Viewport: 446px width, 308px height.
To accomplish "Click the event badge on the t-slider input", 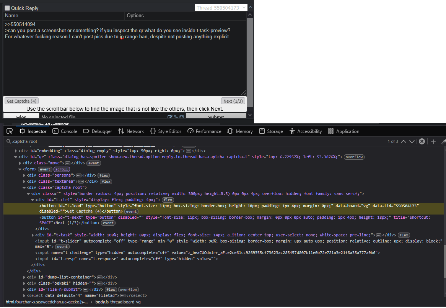I will point(62,247).
